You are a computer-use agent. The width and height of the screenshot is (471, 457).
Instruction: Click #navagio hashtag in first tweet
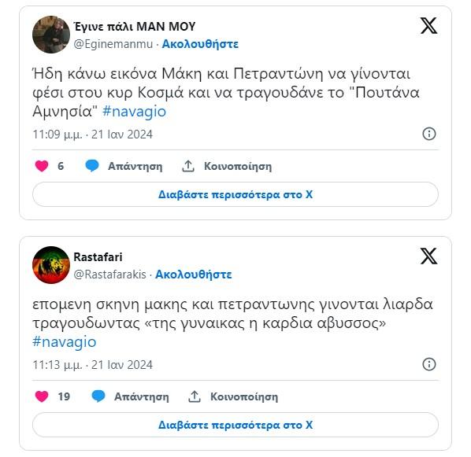tap(134, 112)
